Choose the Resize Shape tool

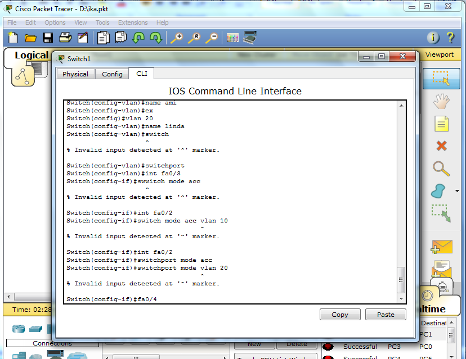pyautogui.click(x=441, y=213)
